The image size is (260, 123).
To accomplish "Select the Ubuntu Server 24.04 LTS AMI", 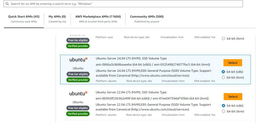I will pos(233,63).
